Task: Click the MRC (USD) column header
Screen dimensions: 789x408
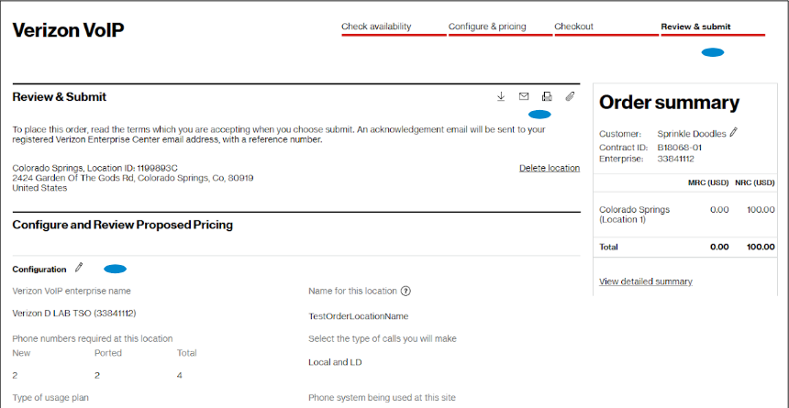Action: pos(708,182)
